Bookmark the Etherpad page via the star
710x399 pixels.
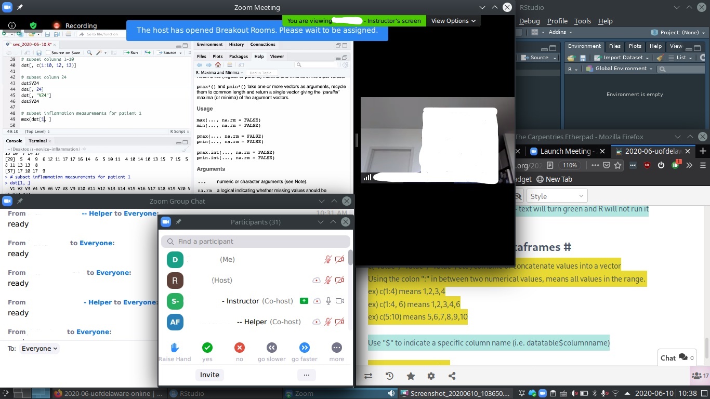pyautogui.click(x=617, y=165)
